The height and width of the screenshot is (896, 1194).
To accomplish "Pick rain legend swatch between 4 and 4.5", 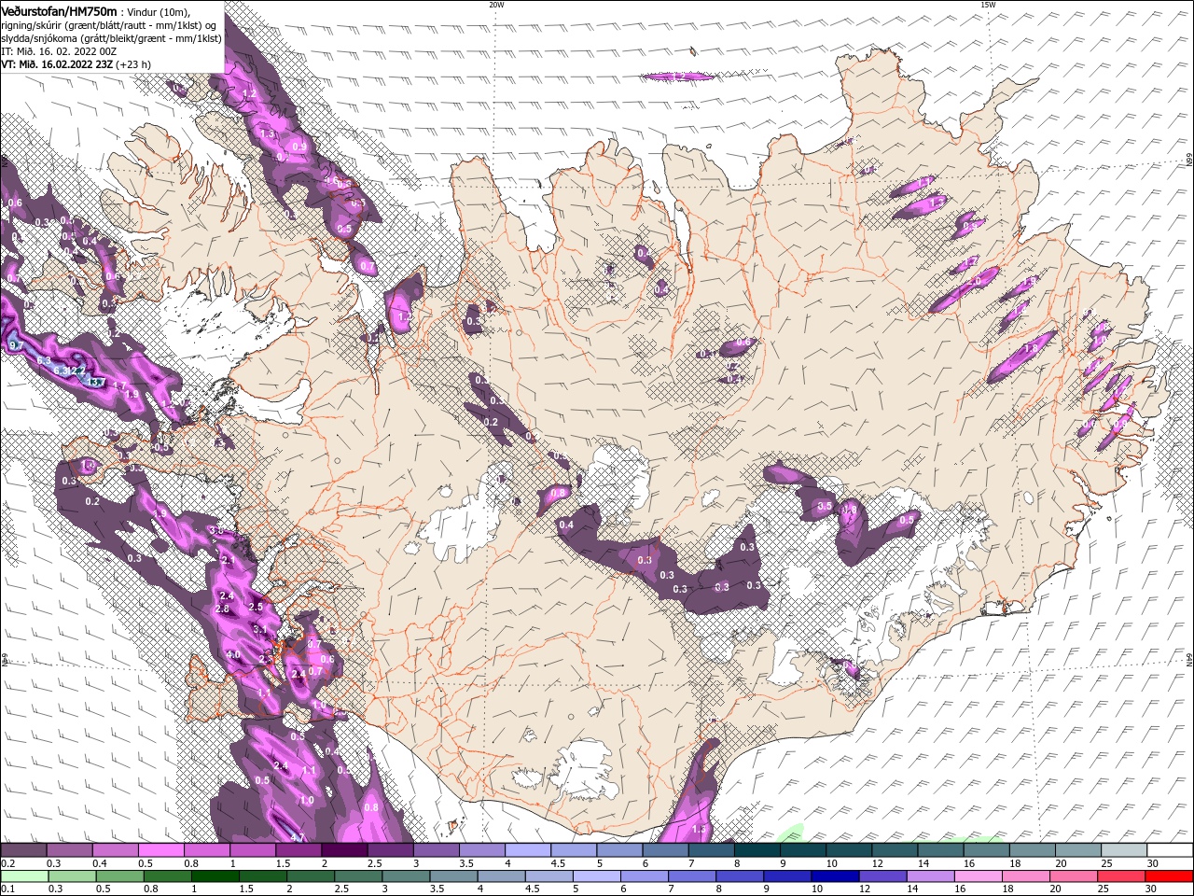I will [x=502, y=876].
